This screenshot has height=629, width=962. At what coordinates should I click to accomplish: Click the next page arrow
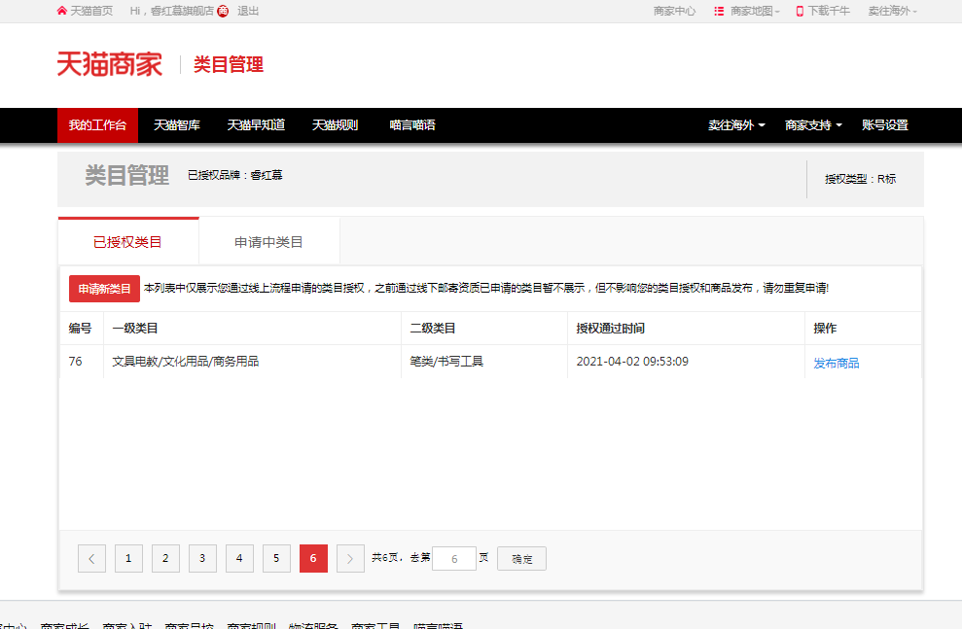[x=350, y=558]
